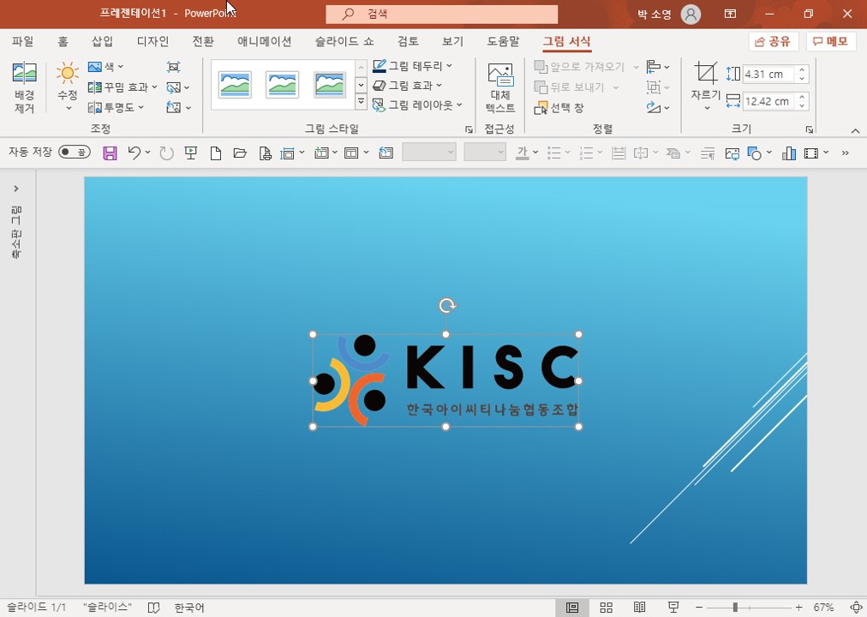867x617 pixels.
Task: Click the fit slide to window icon
Action: (x=855, y=608)
